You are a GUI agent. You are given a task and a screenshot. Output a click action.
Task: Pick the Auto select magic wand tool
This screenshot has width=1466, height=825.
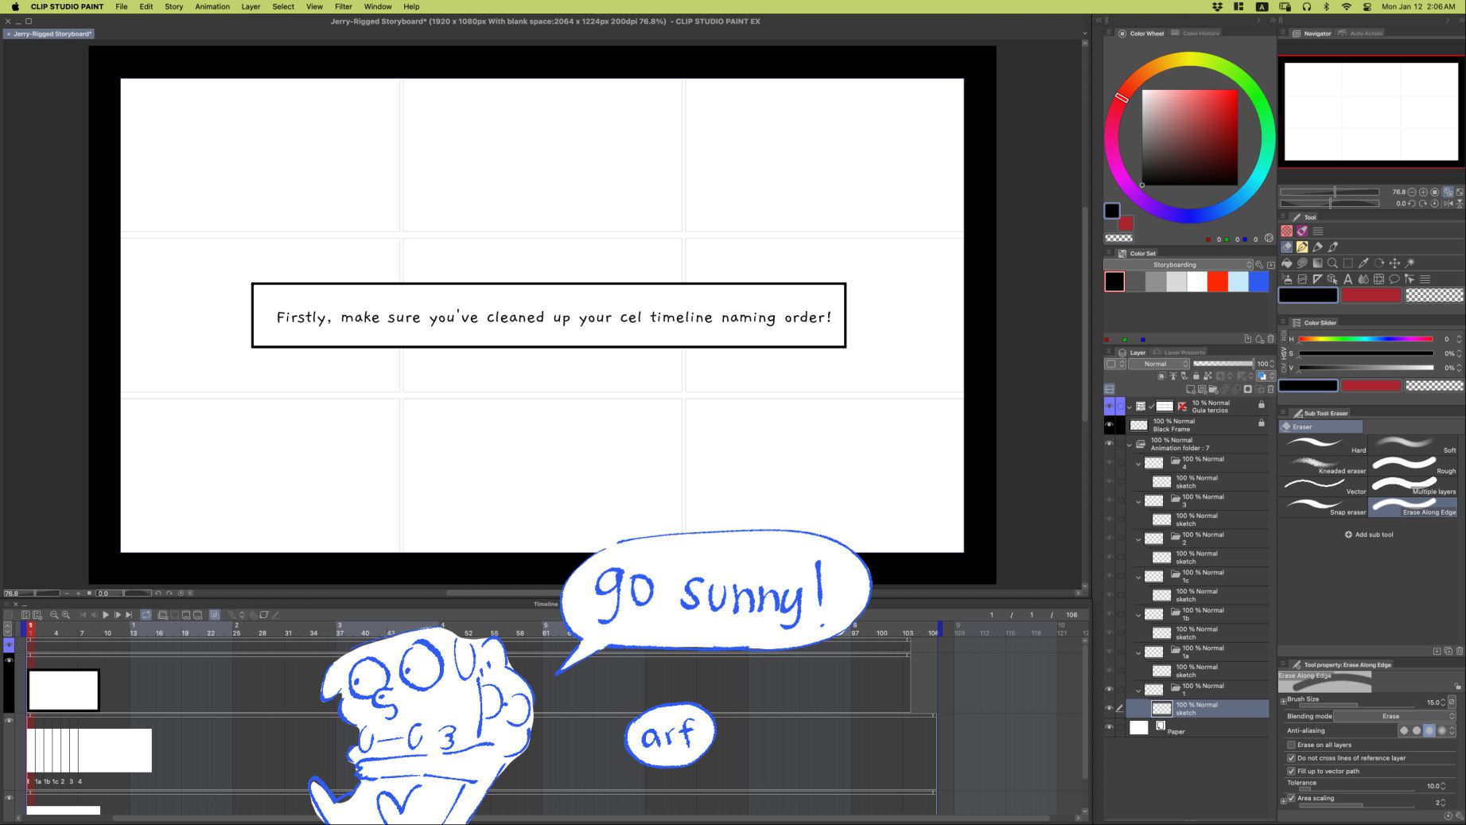pos(1410,263)
